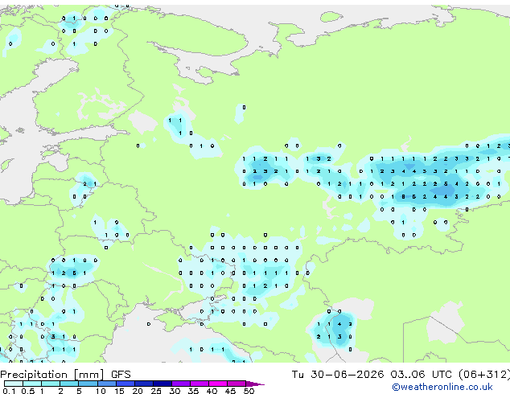510x394 pixels.
Task: Select the 5–10 mm legend color swatch
Action: 88,384
